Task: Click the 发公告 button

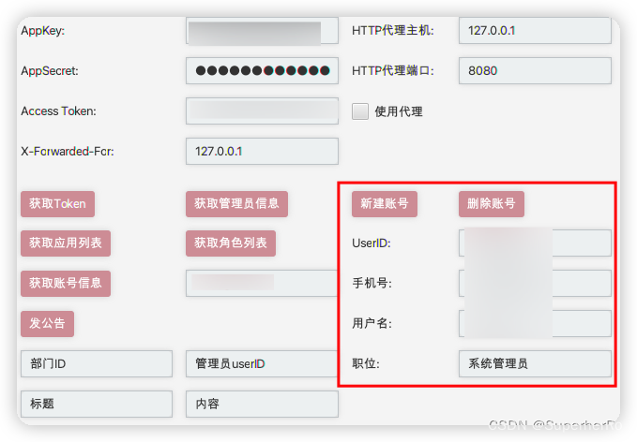Action: tap(47, 324)
